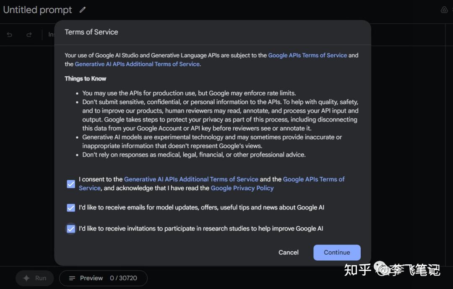
Task: Click the redo arrow in the toolbar
Action: (x=29, y=35)
